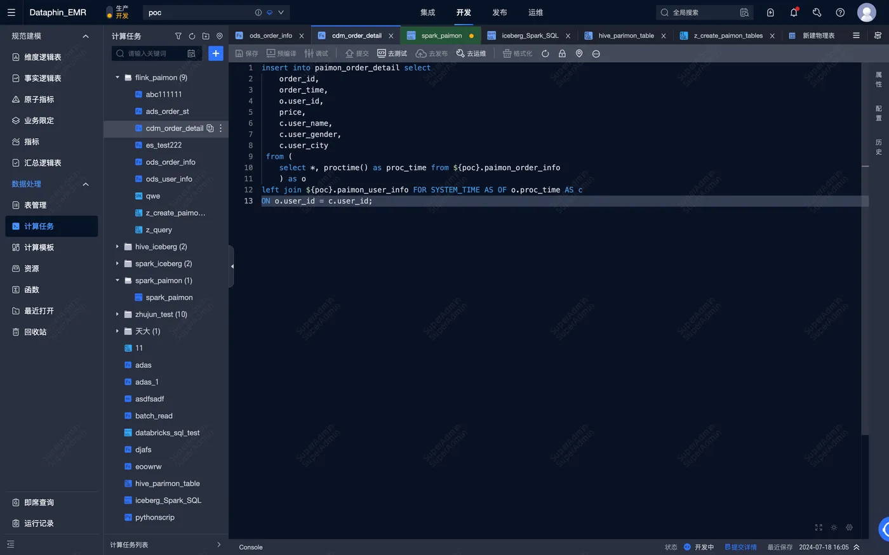This screenshot has height=555, width=889.
Task: Expand the spark_iceberg folder
Action: click(x=117, y=264)
